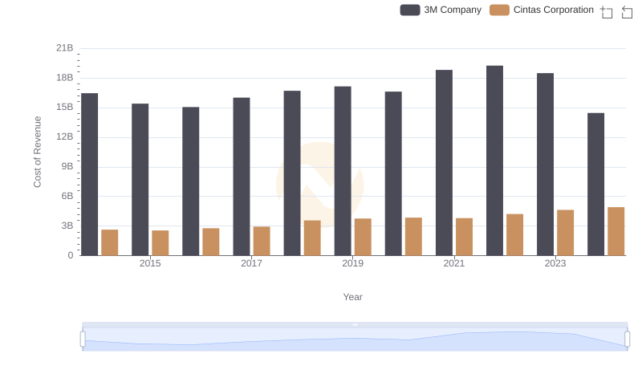Click the 9B y-axis label
This screenshot has height=370, width=642.
pos(67,167)
